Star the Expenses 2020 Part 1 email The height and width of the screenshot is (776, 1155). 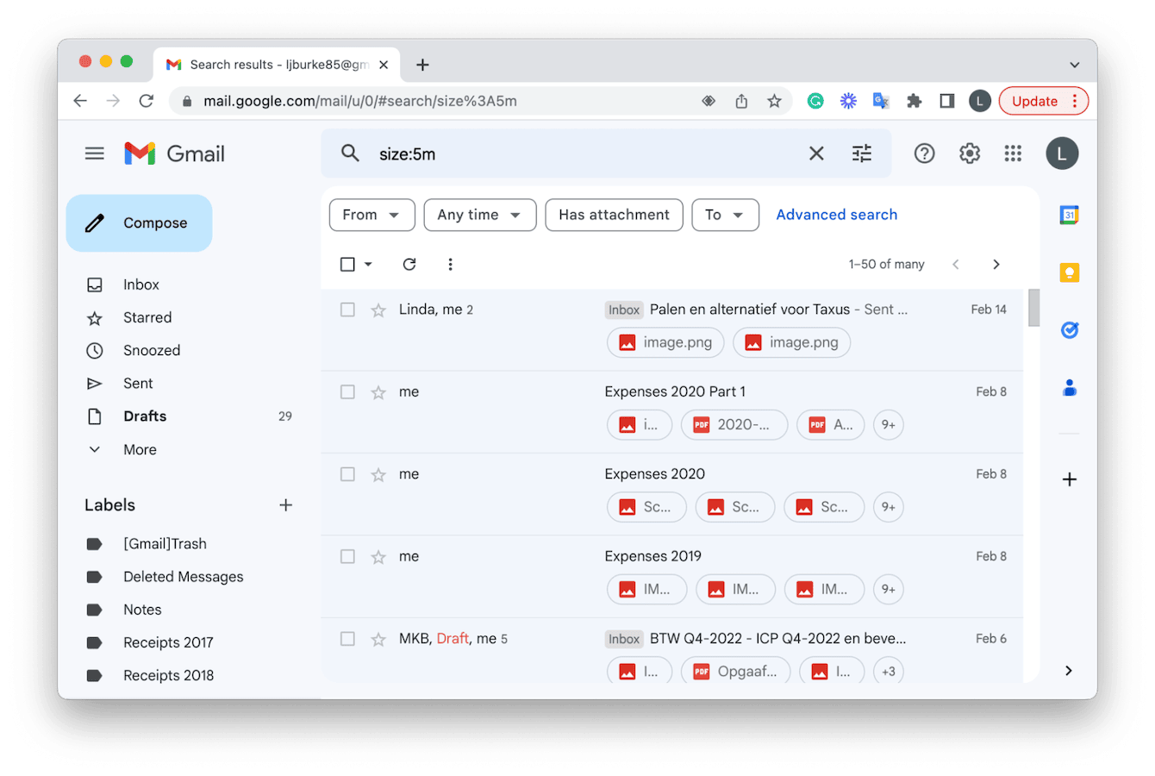(378, 392)
